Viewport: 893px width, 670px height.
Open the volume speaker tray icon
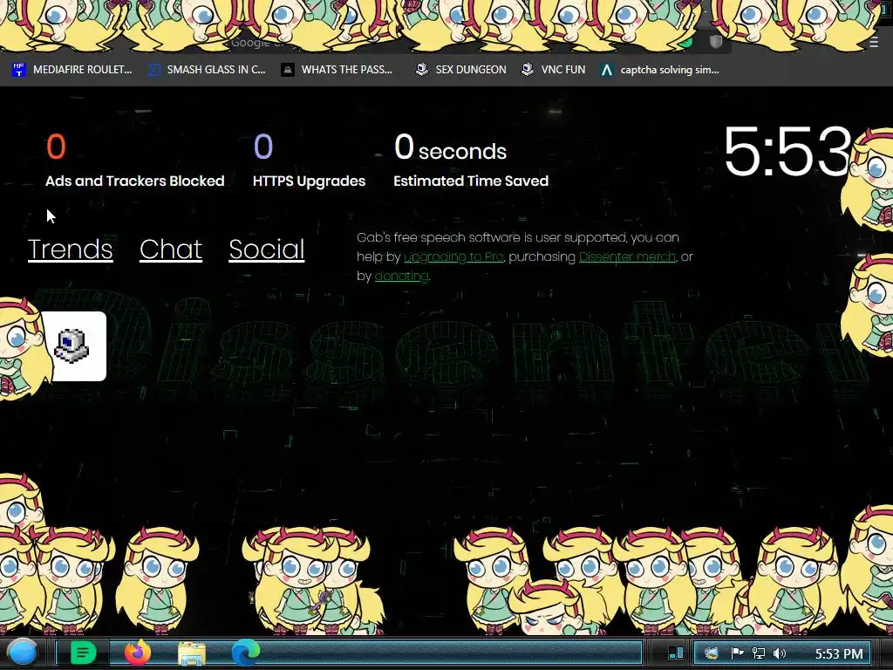[x=780, y=653]
